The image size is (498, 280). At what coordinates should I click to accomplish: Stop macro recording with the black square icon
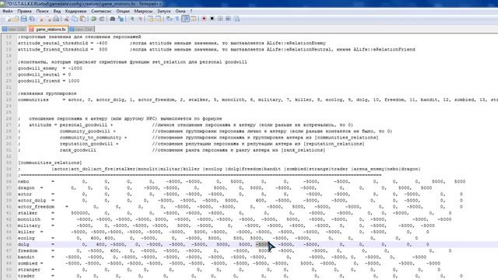click(212, 19)
